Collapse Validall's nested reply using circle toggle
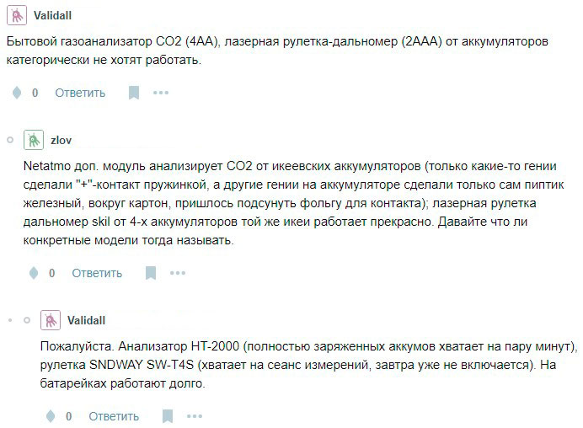Viewport: 583px width, 428px height. click(x=26, y=320)
